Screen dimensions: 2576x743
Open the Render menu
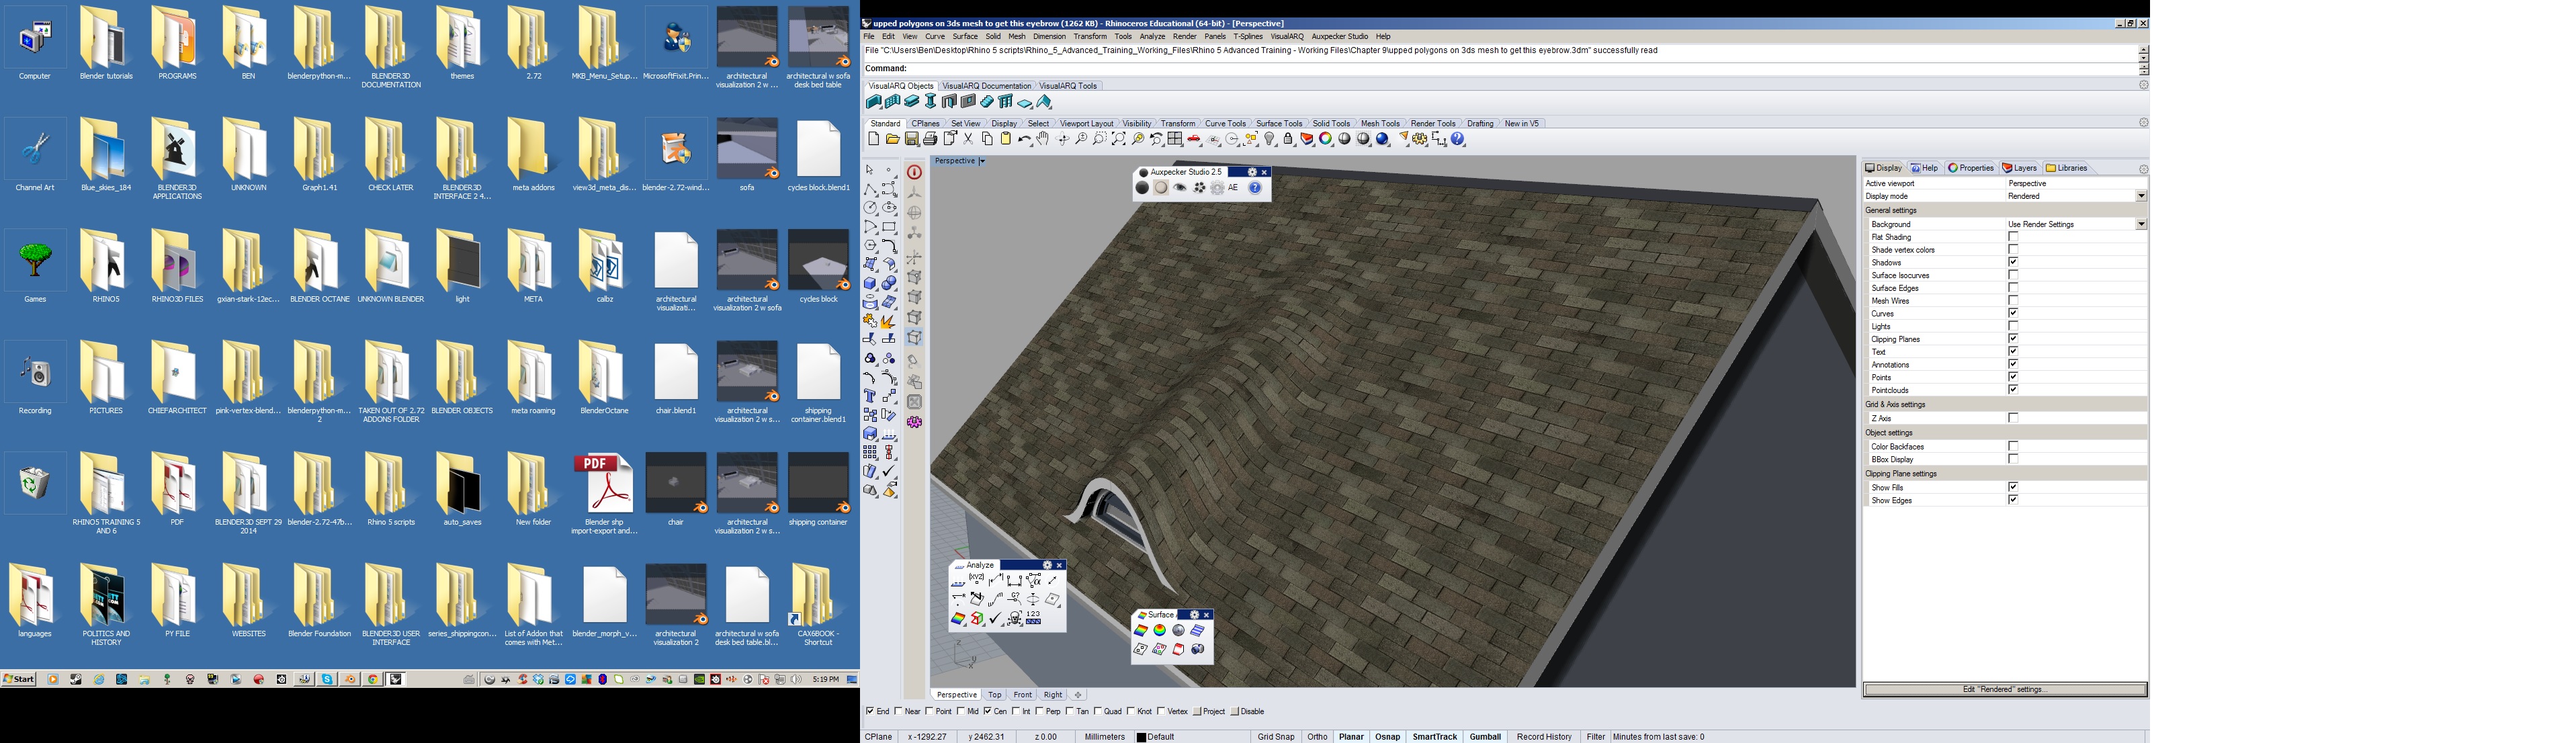pyautogui.click(x=1184, y=36)
